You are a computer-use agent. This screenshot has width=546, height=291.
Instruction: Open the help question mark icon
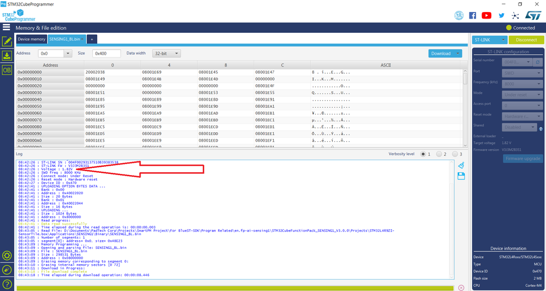click(7, 284)
